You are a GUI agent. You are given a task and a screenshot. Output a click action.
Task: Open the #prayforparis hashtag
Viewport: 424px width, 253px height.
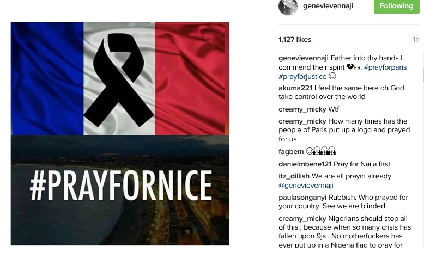click(385, 67)
